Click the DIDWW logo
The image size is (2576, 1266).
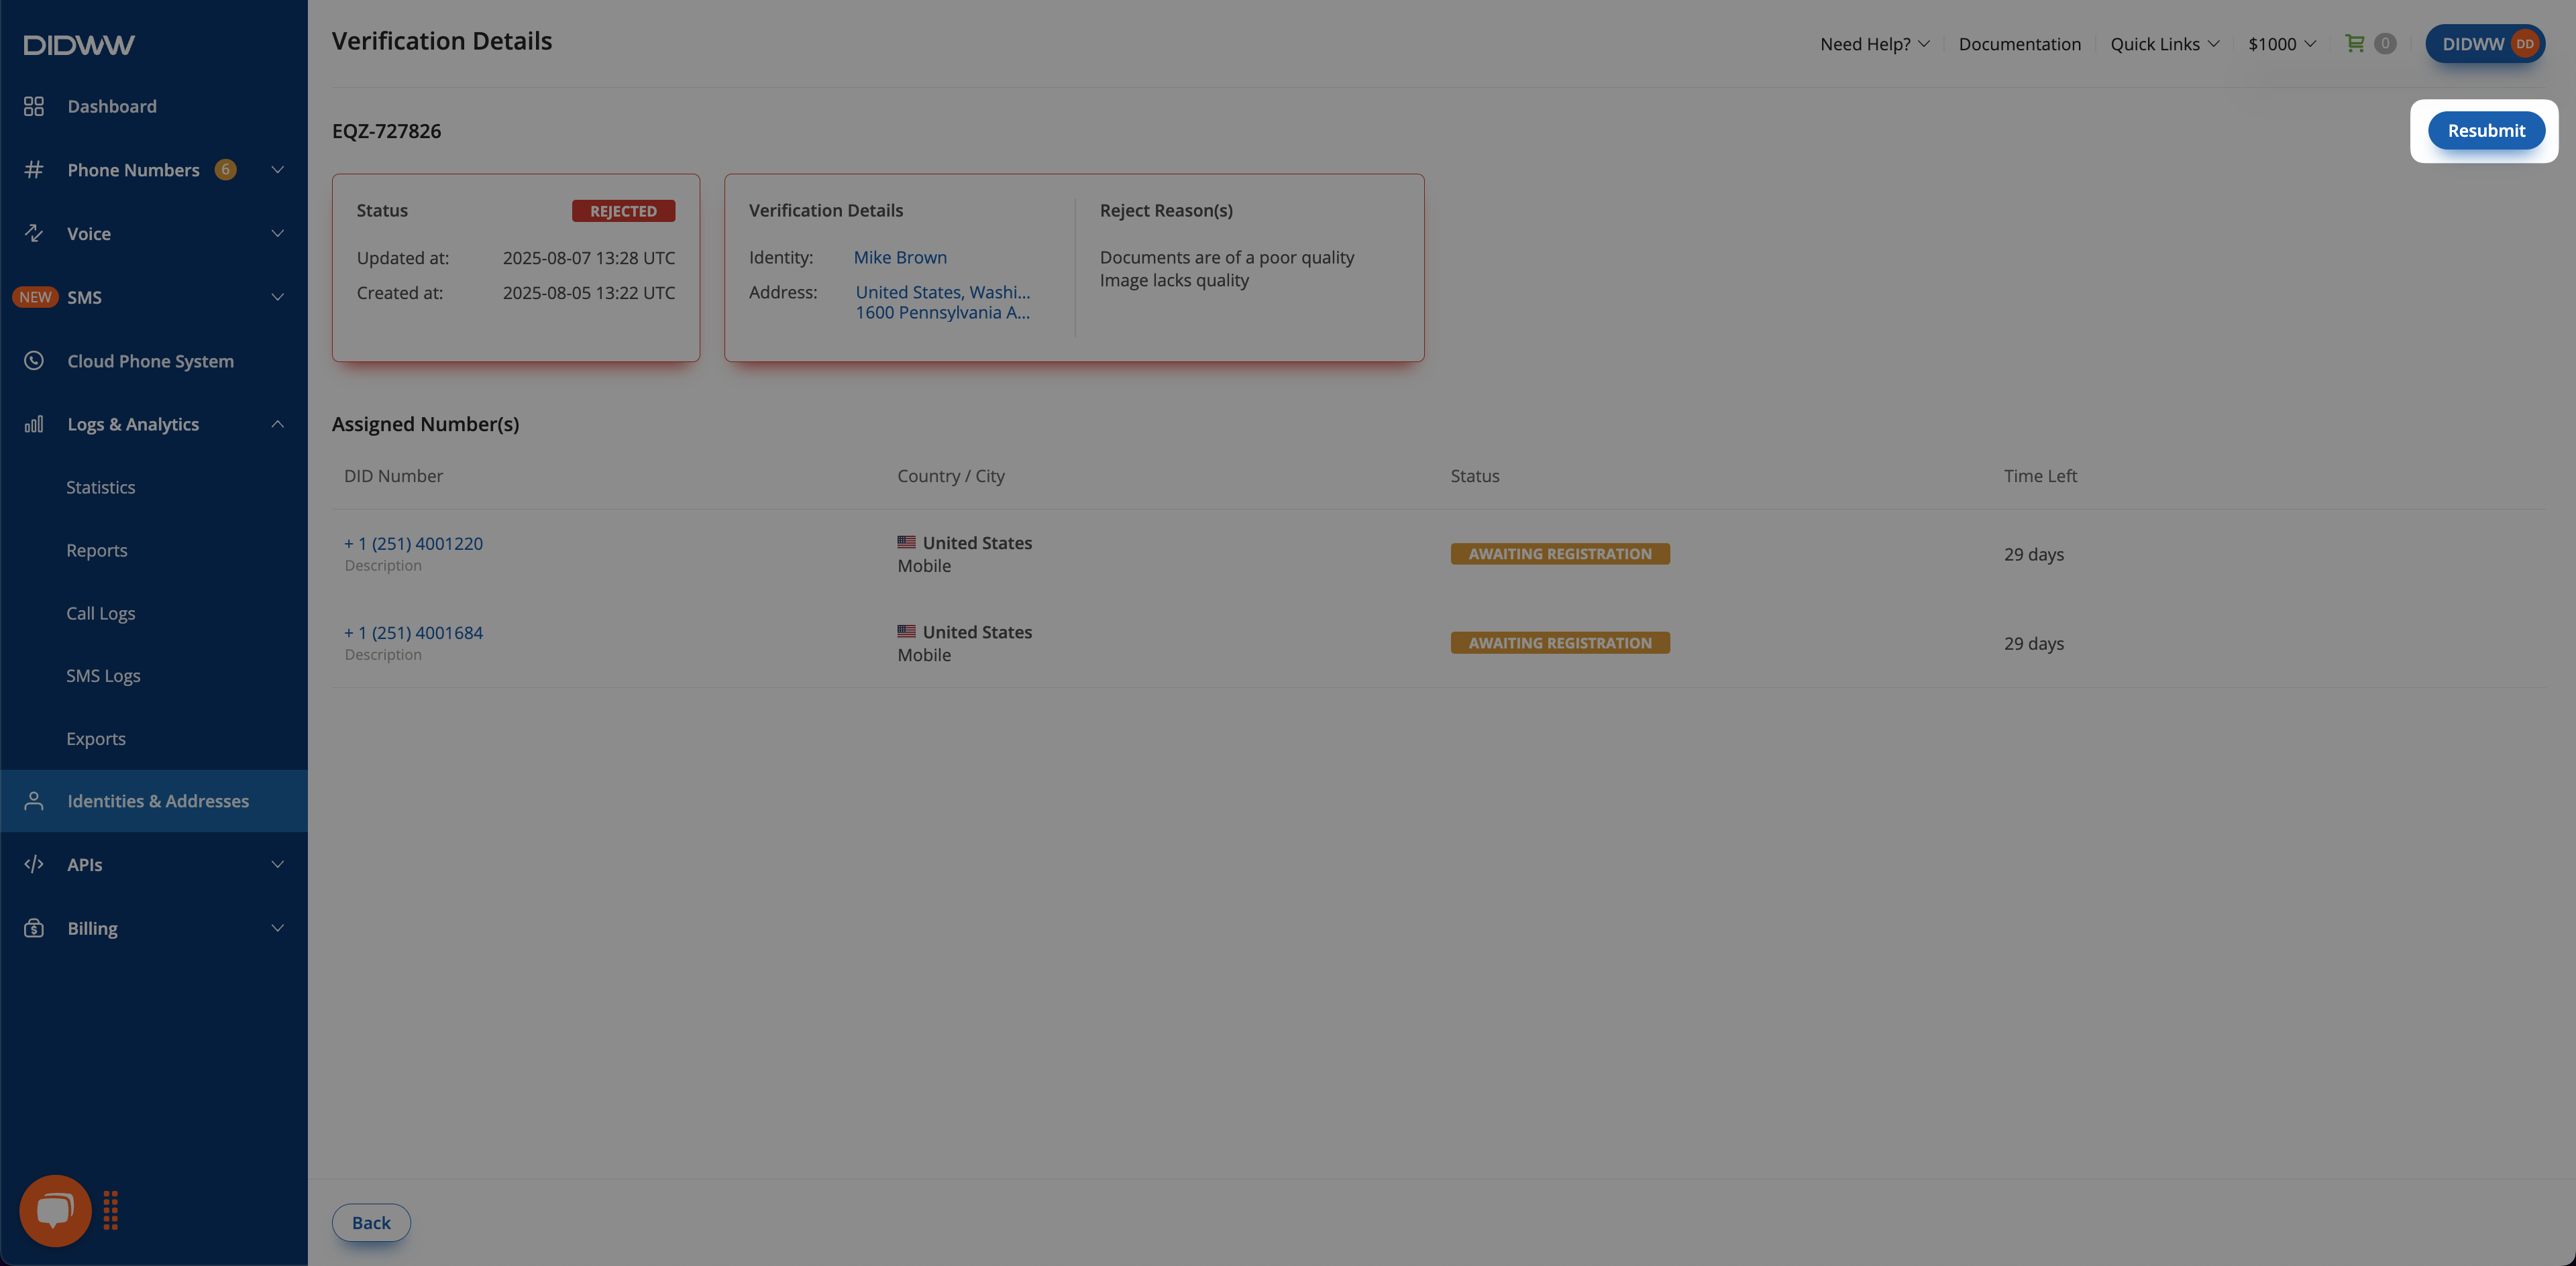point(79,45)
